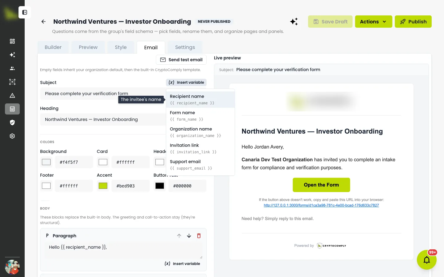Open the network graph icon in sidebar
Screen dimensions: 444x277
click(12, 82)
